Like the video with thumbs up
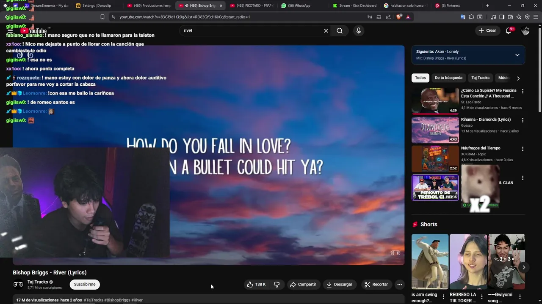The height and width of the screenshot is (304, 542). [x=256, y=285]
